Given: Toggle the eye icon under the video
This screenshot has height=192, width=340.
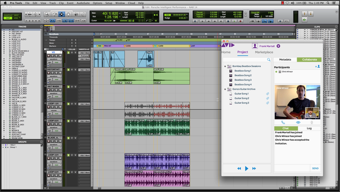Looking at the screenshot, I should [298, 122].
